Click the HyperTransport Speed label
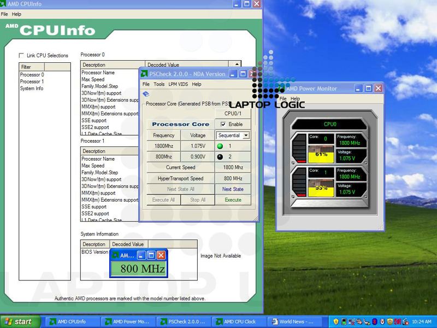The image size is (437, 328). [181, 179]
